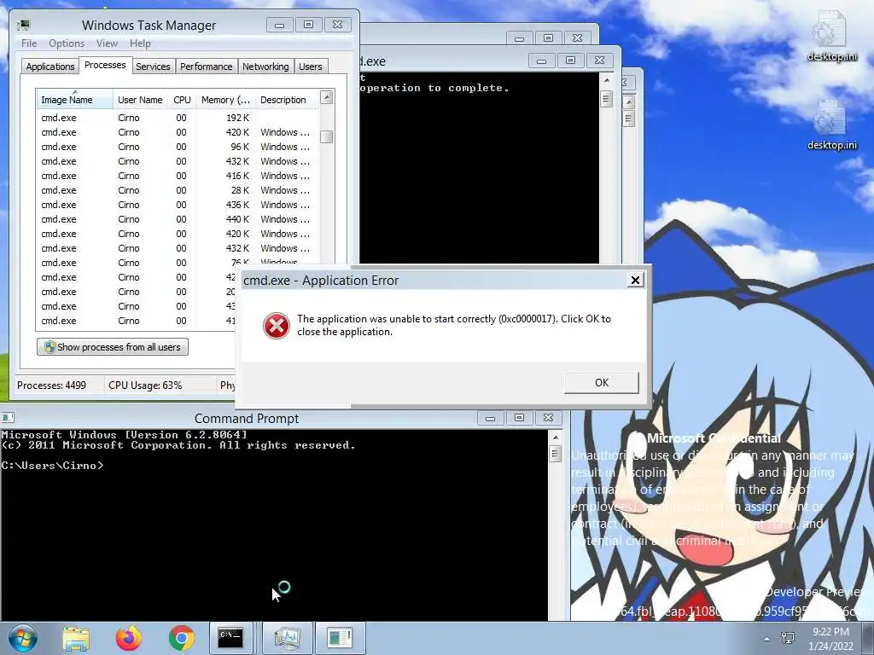Image resolution: width=874 pixels, height=655 pixels.
Task: Launch Firefox from the taskbar
Action: (129, 638)
